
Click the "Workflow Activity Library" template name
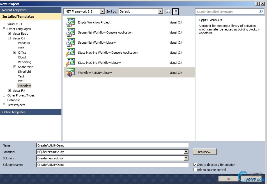pos(95,72)
